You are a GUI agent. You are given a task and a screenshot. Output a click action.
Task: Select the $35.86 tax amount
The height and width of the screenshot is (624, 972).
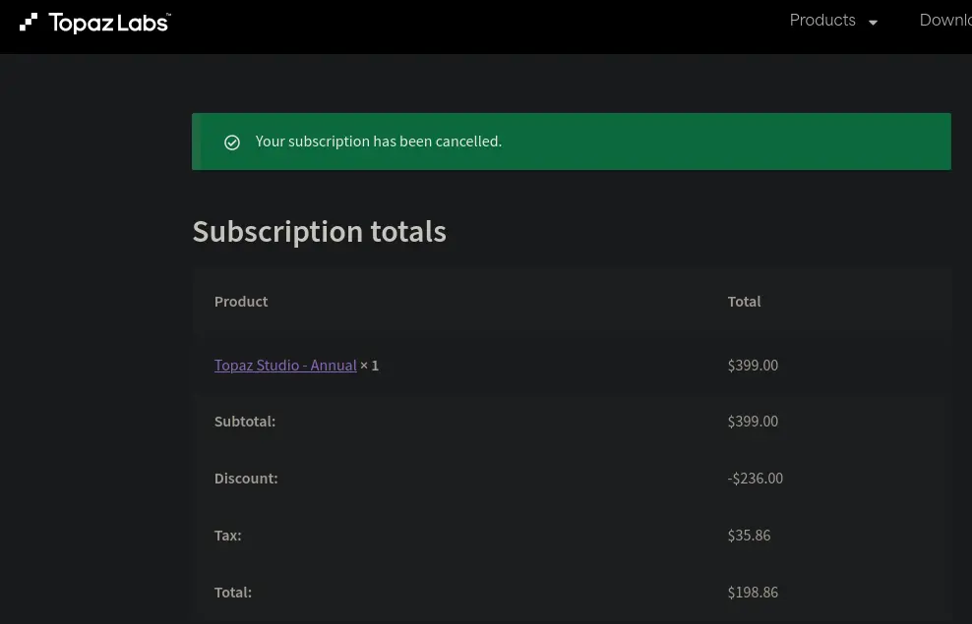(749, 536)
